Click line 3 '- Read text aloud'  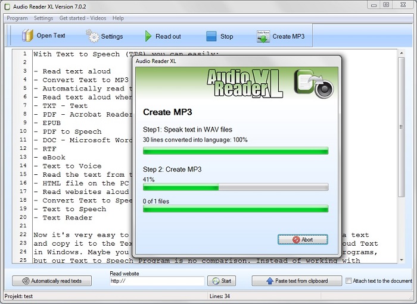pos(72,71)
